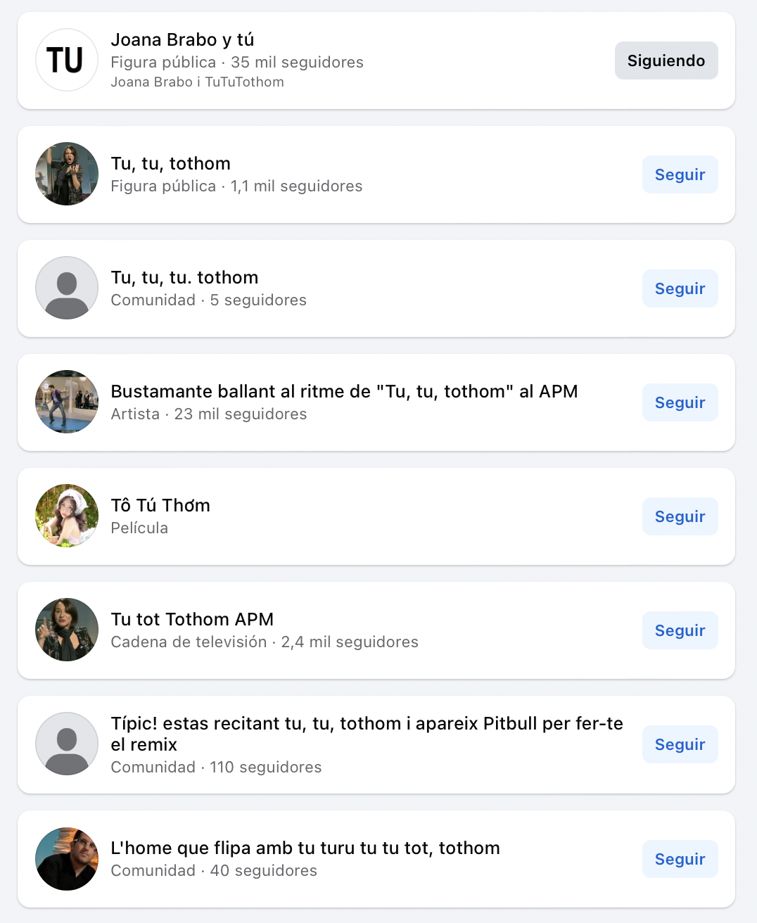Open the Bustamante ballant al ritme title link

pyautogui.click(x=344, y=392)
